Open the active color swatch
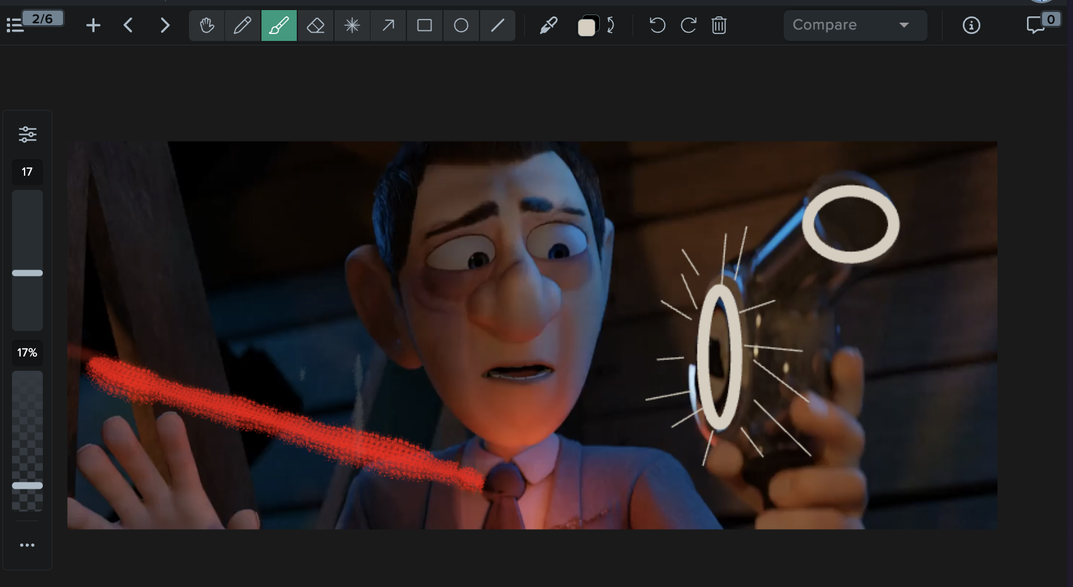The width and height of the screenshot is (1073, 587). click(587, 25)
